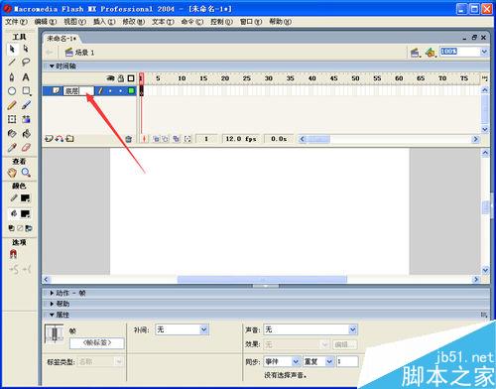Open the fill color swatch
The image size is (496, 389).
pos(26,214)
